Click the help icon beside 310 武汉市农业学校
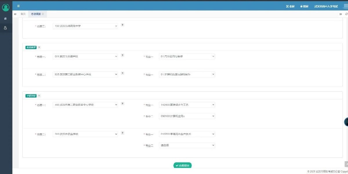348x174 pixels. (x=122, y=133)
